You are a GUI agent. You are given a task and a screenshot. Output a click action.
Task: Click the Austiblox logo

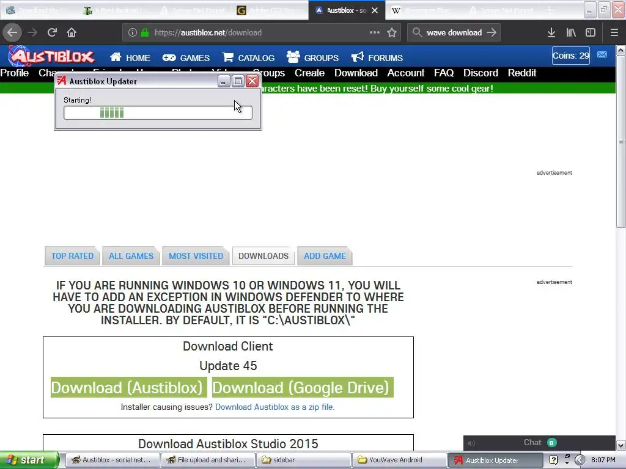pyautogui.click(x=52, y=56)
